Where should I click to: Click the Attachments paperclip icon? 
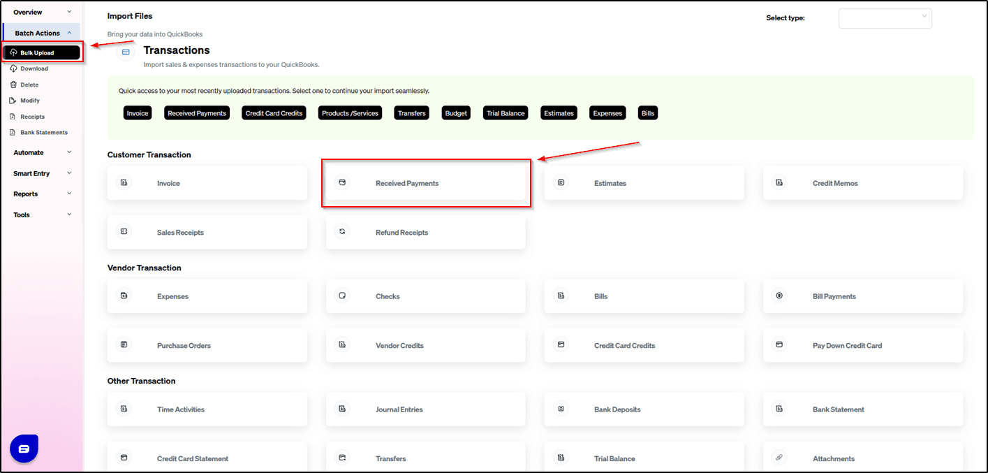(x=779, y=458)
